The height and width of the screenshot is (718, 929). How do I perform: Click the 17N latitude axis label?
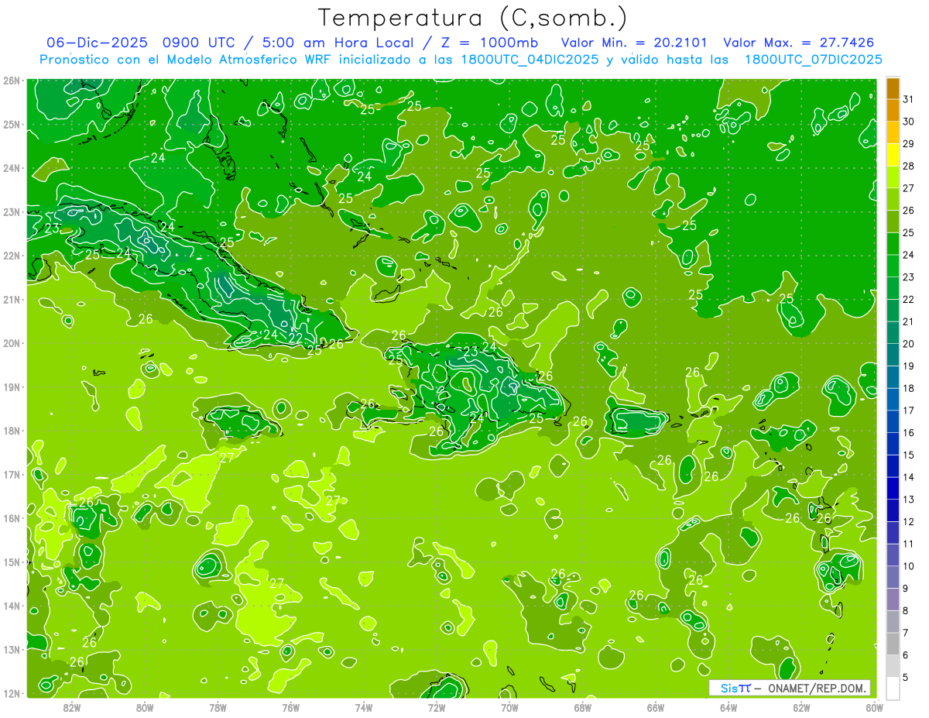(11, 474)
